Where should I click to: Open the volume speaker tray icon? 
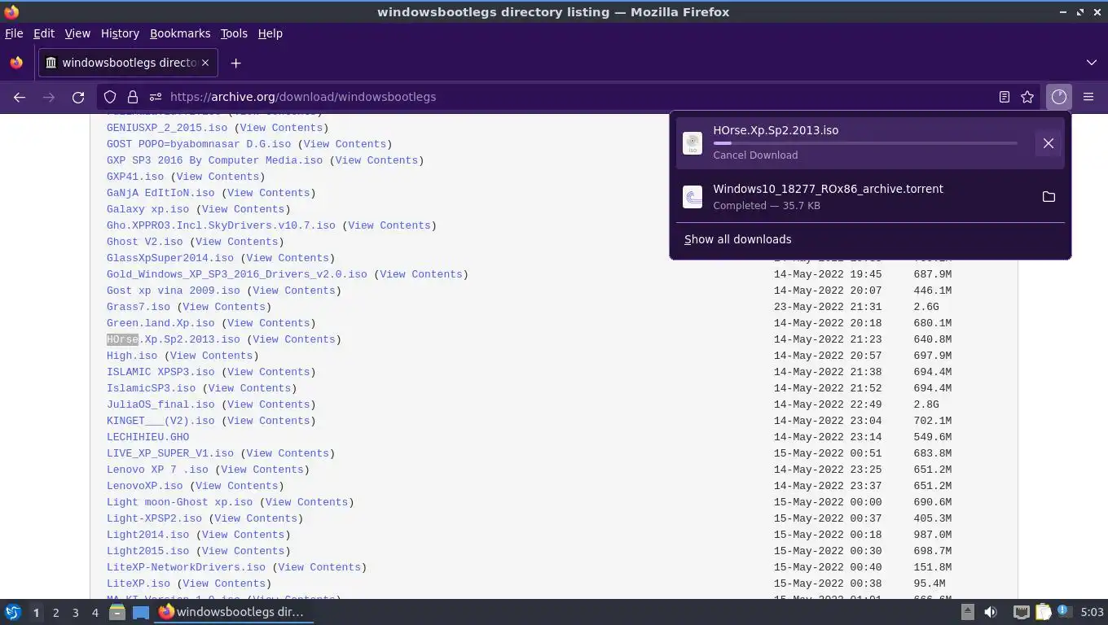click(x=991, y=612)
